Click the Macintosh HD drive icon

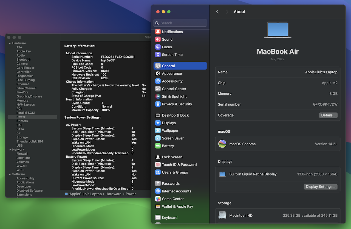(x=222, y=215)
